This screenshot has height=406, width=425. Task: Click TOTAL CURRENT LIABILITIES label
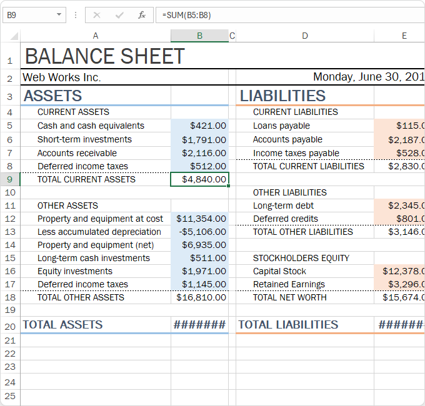pos(309,166)
